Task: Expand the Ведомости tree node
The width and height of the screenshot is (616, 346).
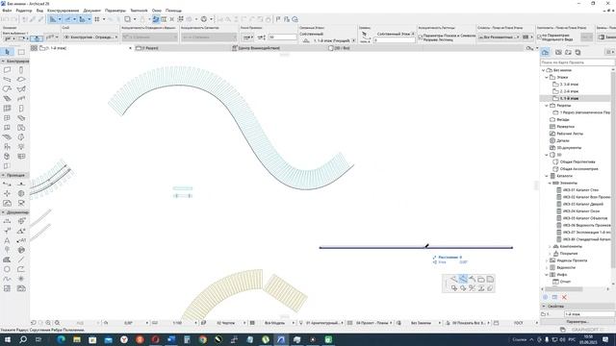Action: pos(547,267)
